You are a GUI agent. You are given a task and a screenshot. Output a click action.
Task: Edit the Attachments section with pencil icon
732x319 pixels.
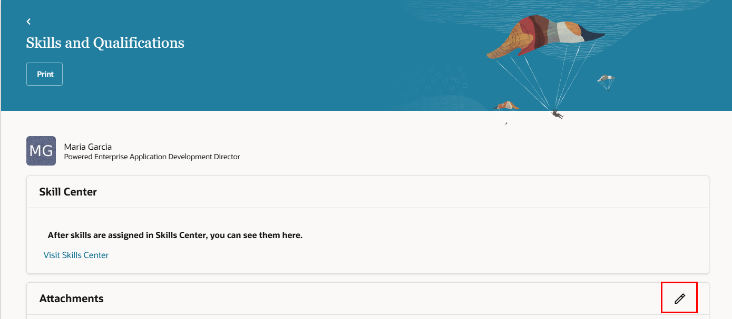pyautogui.click(x=680, y=299)
